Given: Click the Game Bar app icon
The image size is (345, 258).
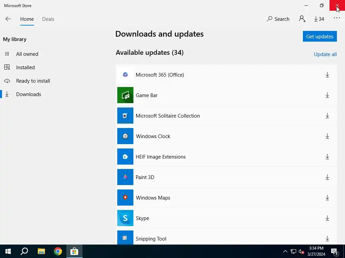Looking at the screenshot, I should (x=125, y=95).
